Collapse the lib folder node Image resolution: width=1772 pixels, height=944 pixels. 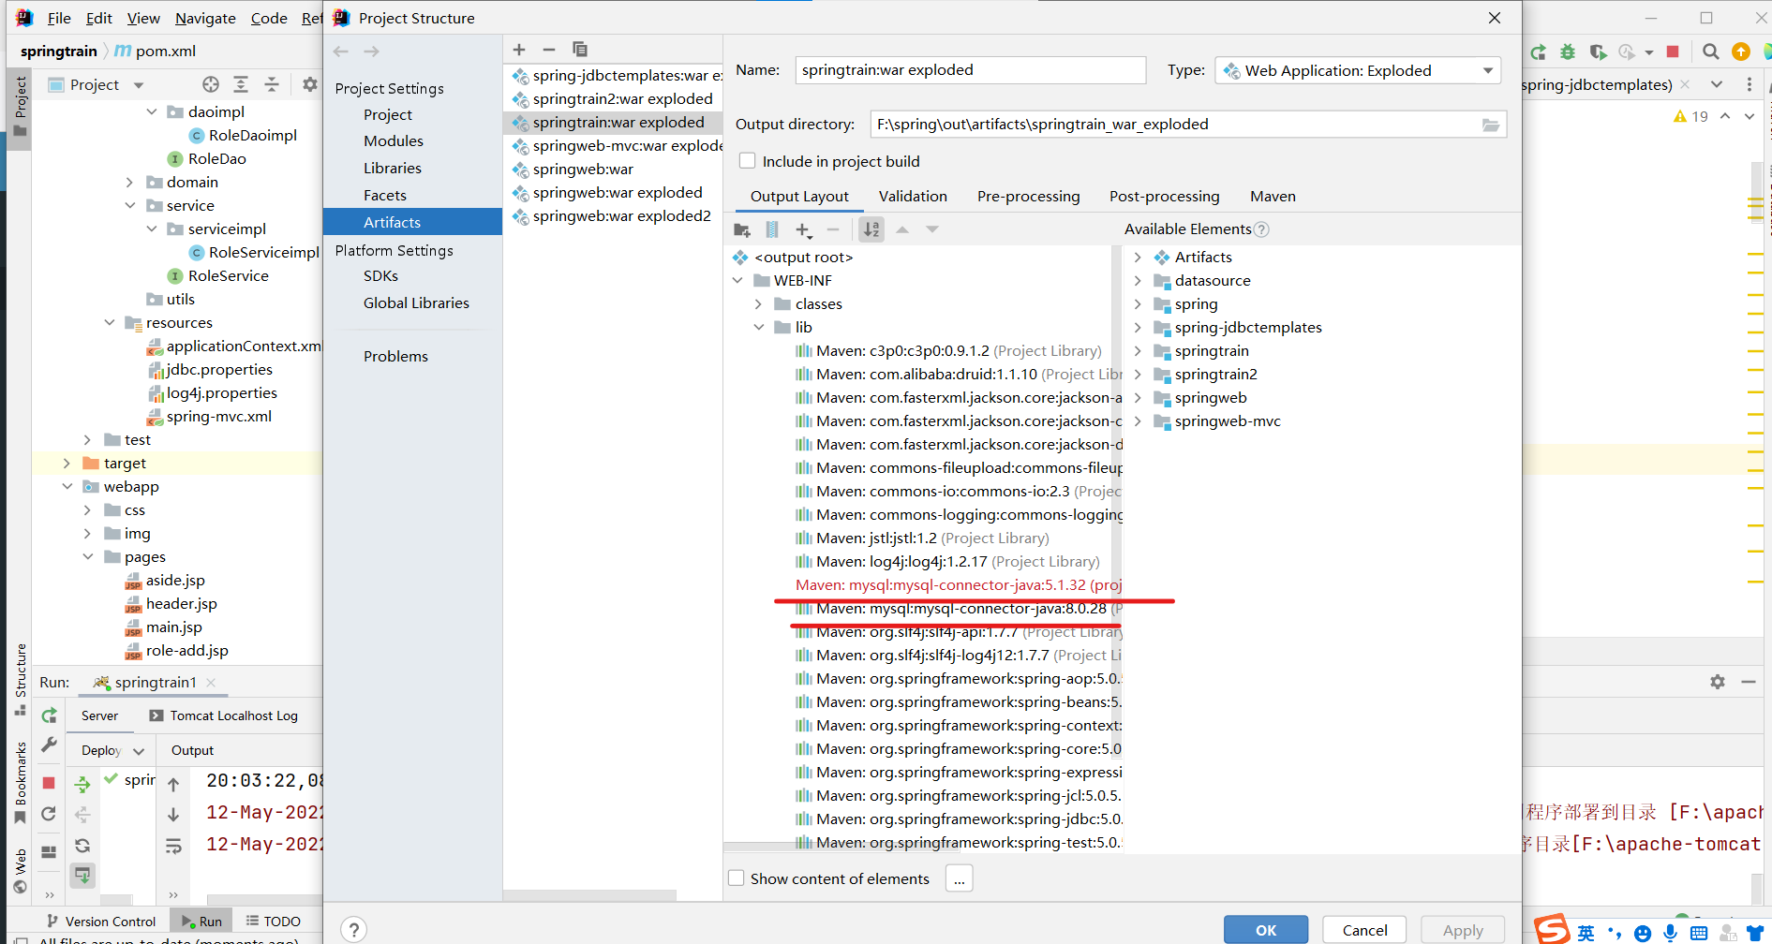(758, 328)
